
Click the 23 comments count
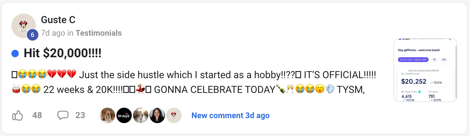(x=80, y=115)
